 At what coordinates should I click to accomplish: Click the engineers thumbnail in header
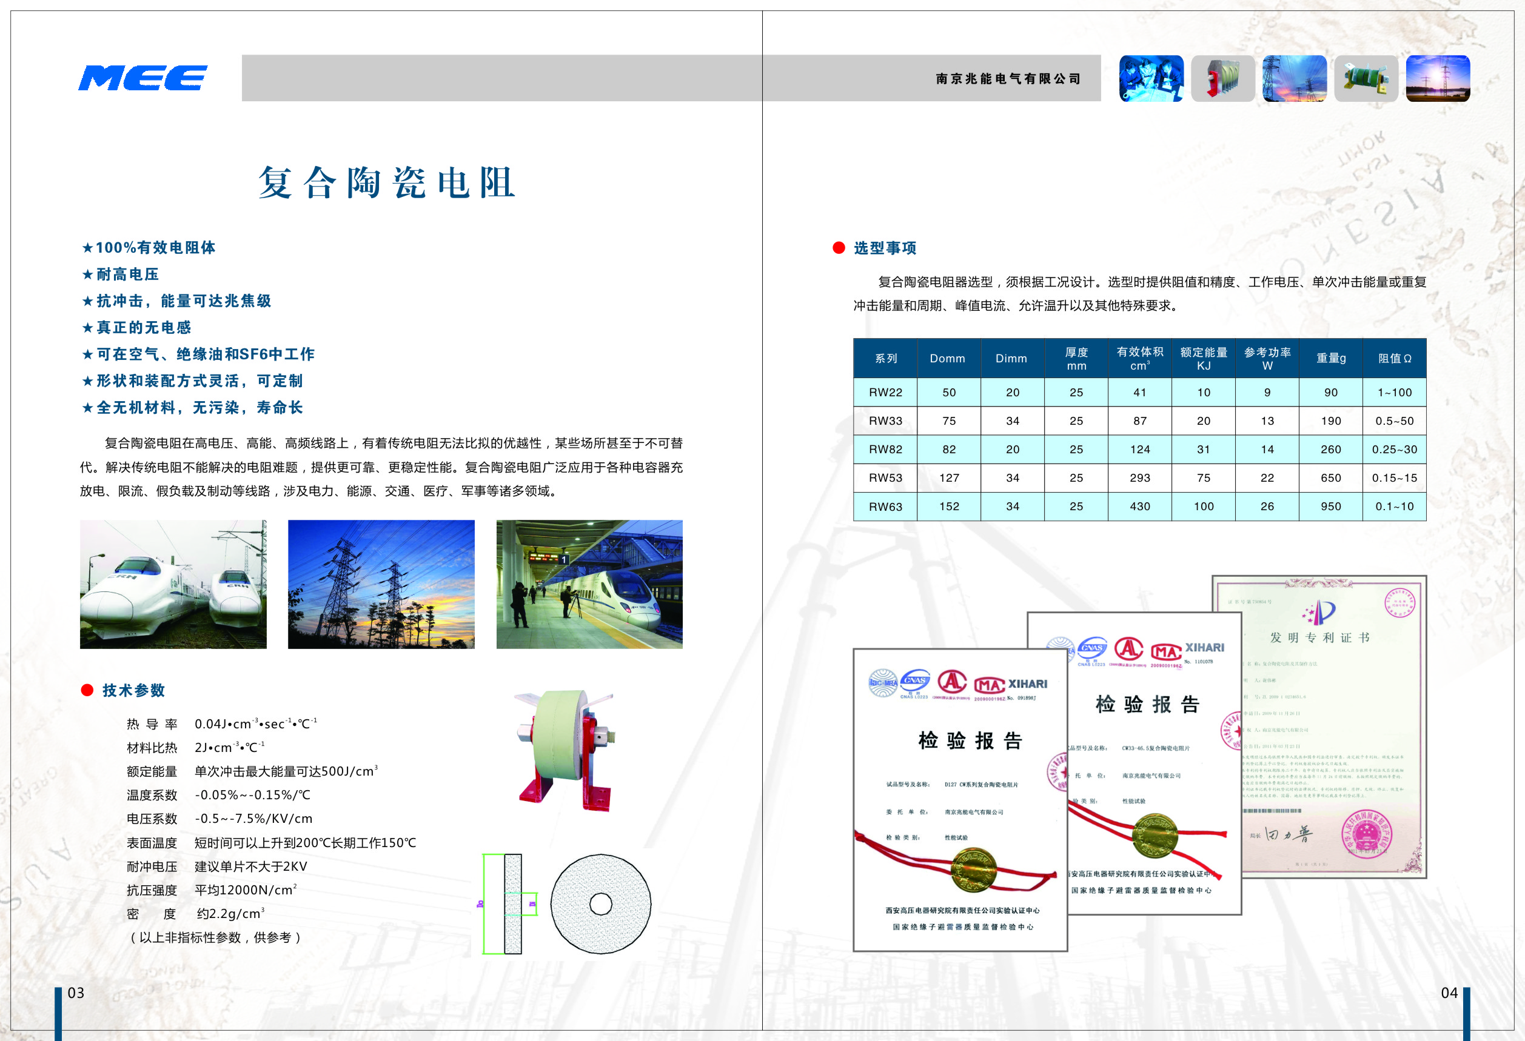click(x=1151, y=79)
